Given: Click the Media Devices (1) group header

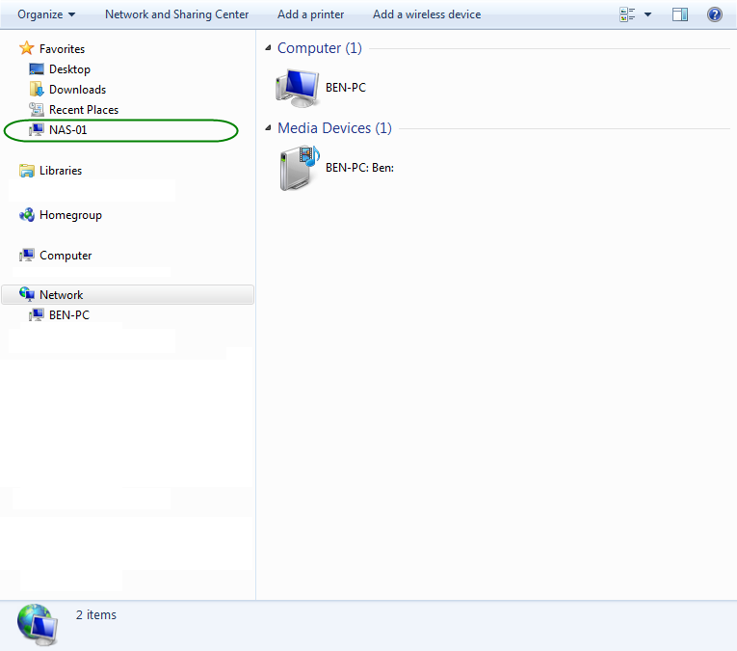Looking at the screenshot, I should 334,128.
